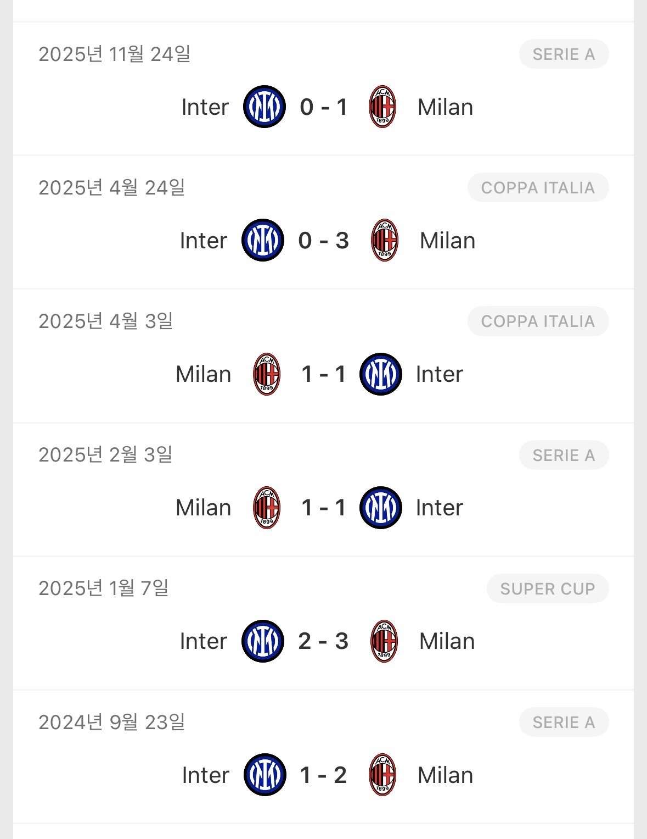Click Inter team name in February 3 match
The image size is (647, 839).
pos(439,508)
